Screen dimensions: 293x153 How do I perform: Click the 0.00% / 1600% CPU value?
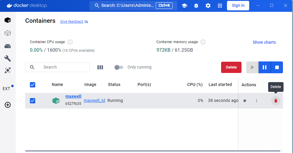click(x=45, y=50)
